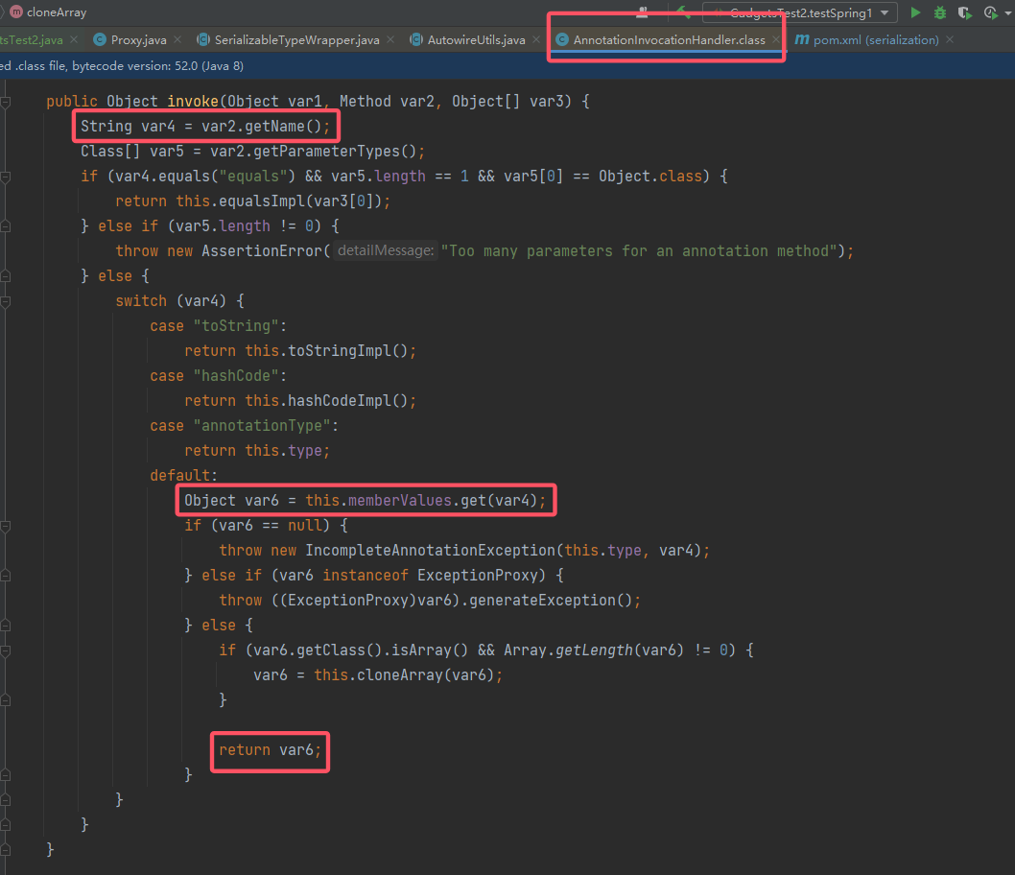
Task: Run with coverage shield icon
Action: (964, 12)
